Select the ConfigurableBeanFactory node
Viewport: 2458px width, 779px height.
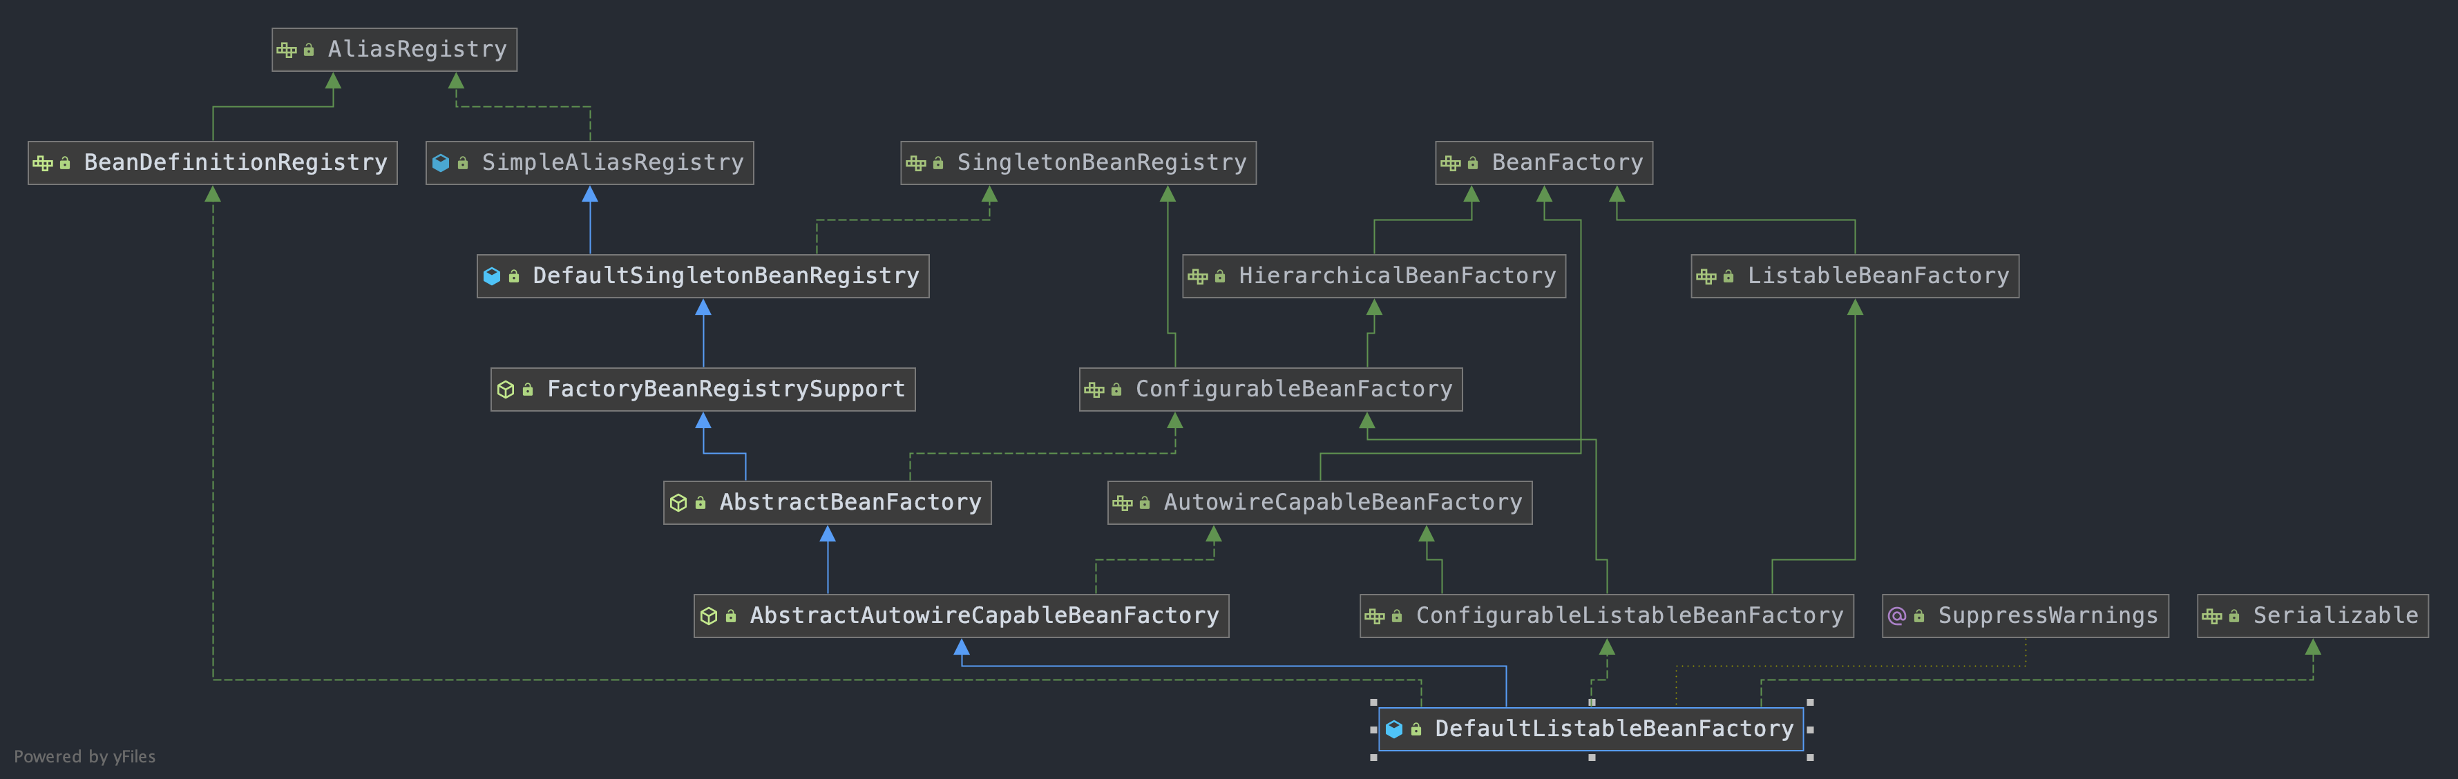click(1293, 390)
